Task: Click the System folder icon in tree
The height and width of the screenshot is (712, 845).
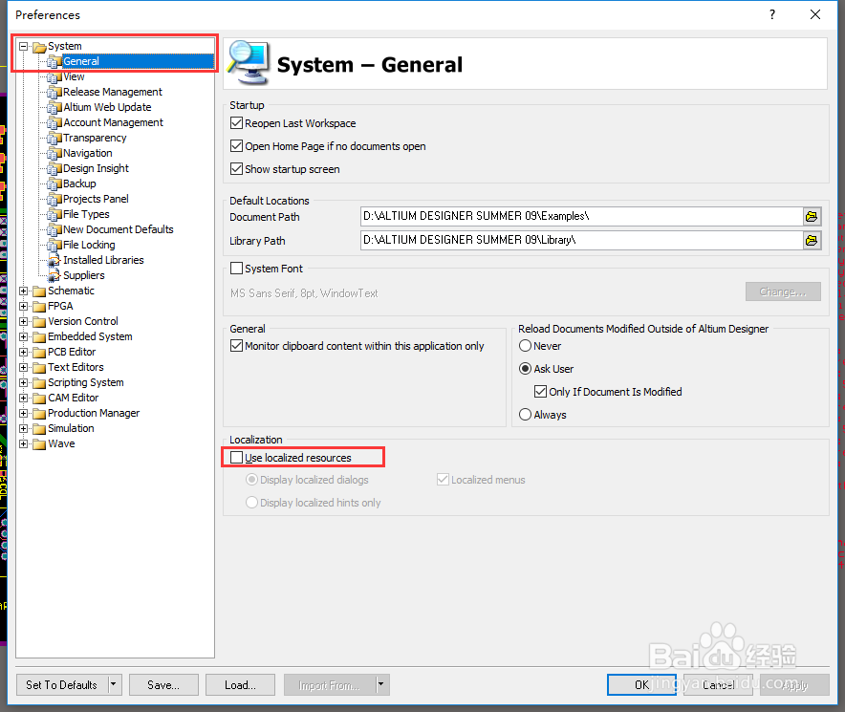Action: coord(39,47)
